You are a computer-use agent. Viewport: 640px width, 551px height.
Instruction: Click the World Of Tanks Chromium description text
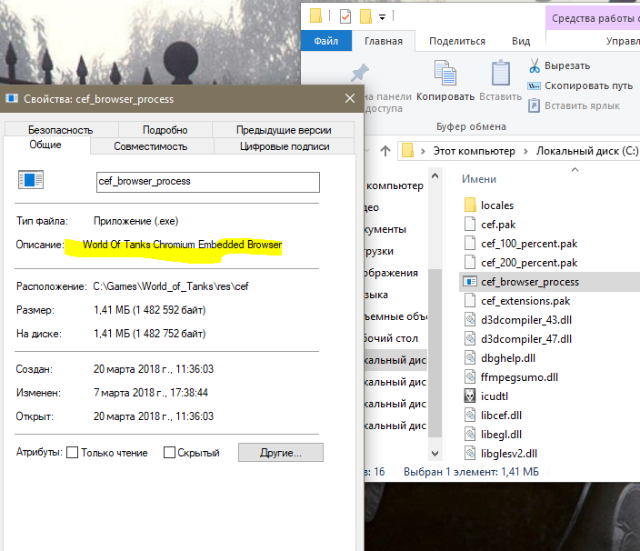point(182,245)
